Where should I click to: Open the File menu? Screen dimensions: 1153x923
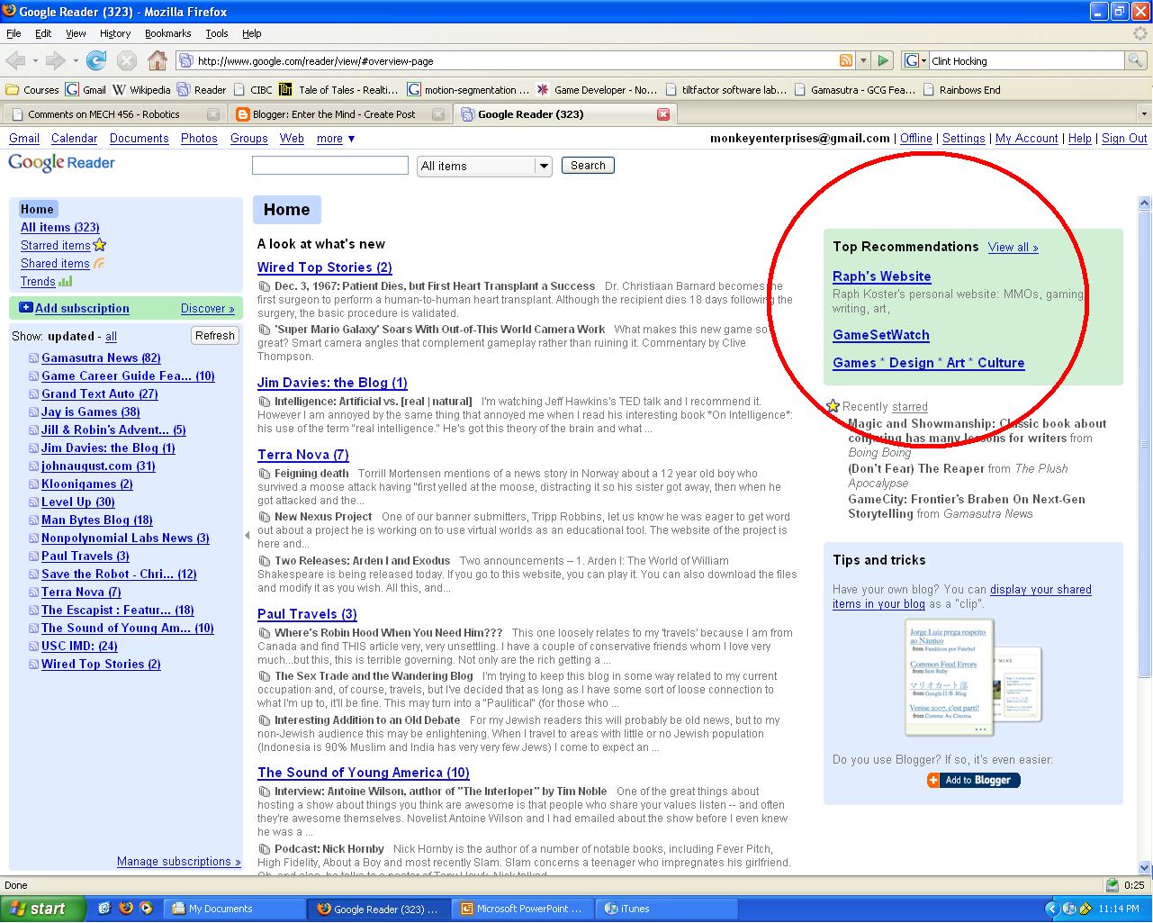pos(14,33)
